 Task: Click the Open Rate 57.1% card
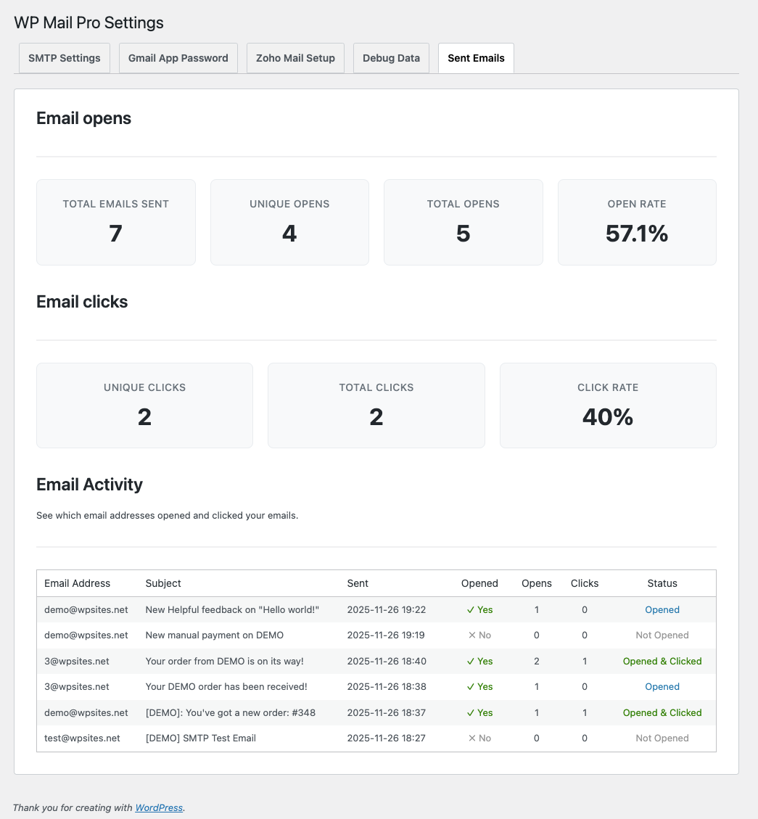pyautogui.click(x=637, y=222)
